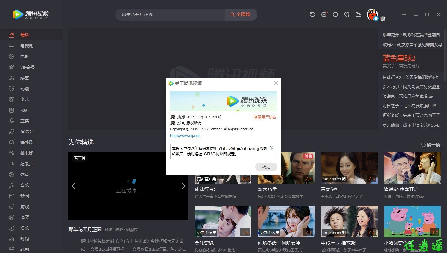Open 功夫瑜伽：成龙上演宝莱坞style item
Screen dimensions: 447x253
(411, 125)
